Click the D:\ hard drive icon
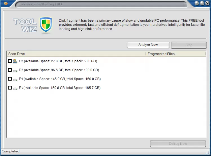The image size is (211, 156). [15, 71]
